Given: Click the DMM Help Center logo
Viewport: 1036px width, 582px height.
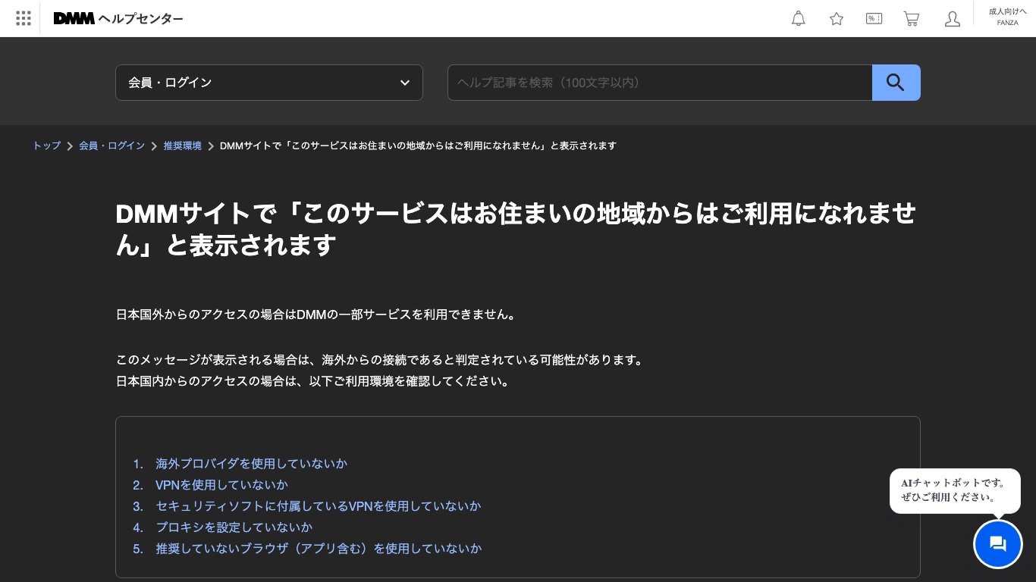Looking at the screenshot, I should [118, 18].
